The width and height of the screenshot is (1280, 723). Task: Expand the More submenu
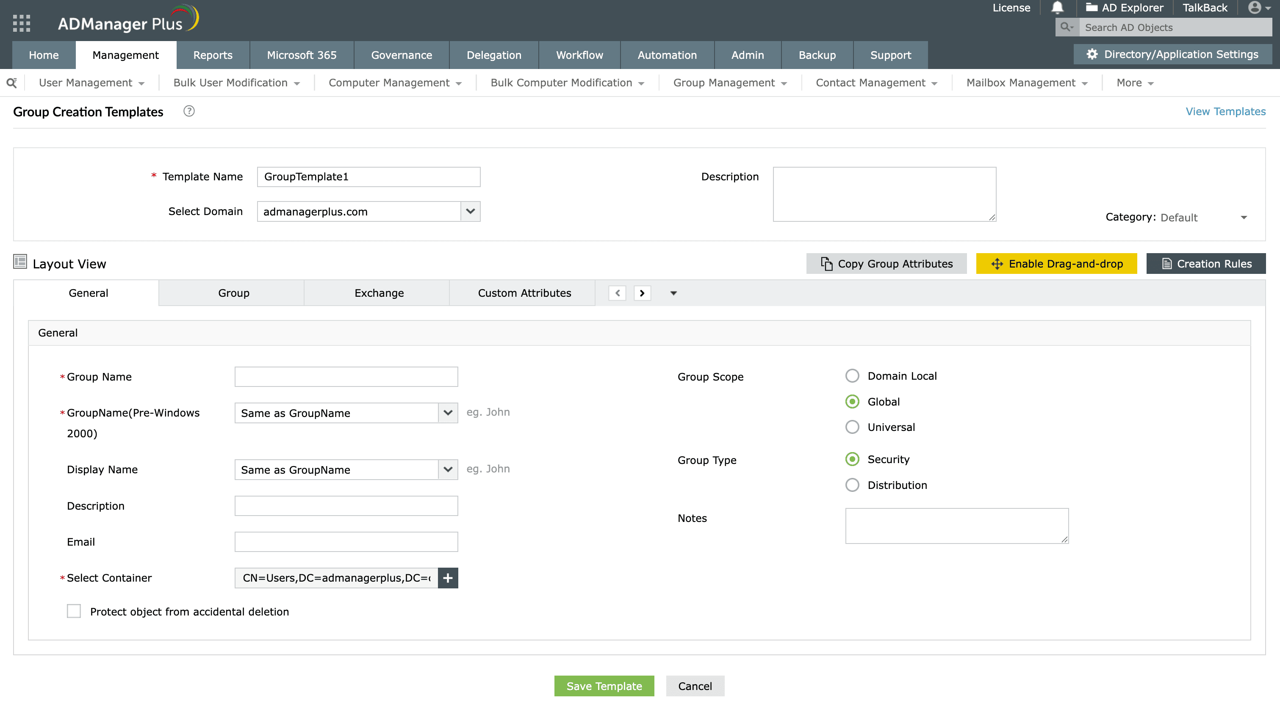point(1135,83)
